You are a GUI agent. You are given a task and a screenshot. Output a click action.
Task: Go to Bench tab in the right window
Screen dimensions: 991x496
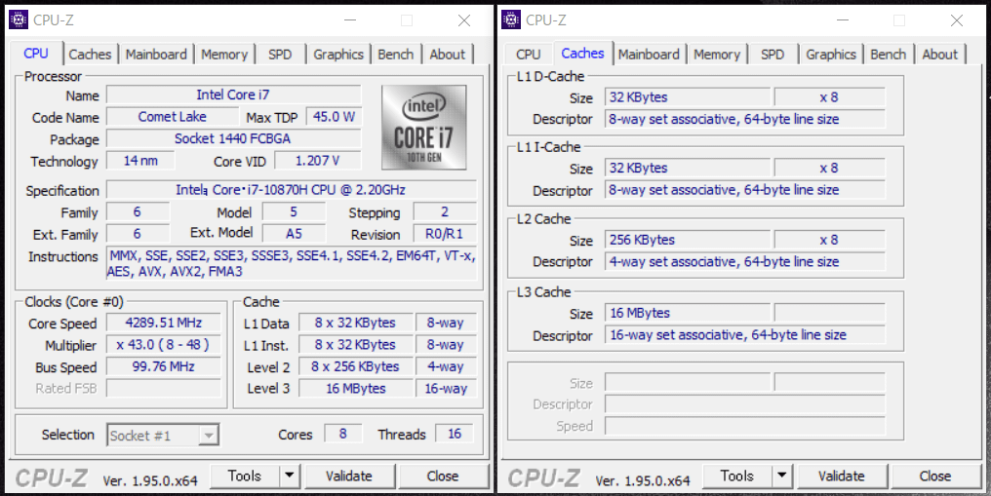(x=888, y=55)
